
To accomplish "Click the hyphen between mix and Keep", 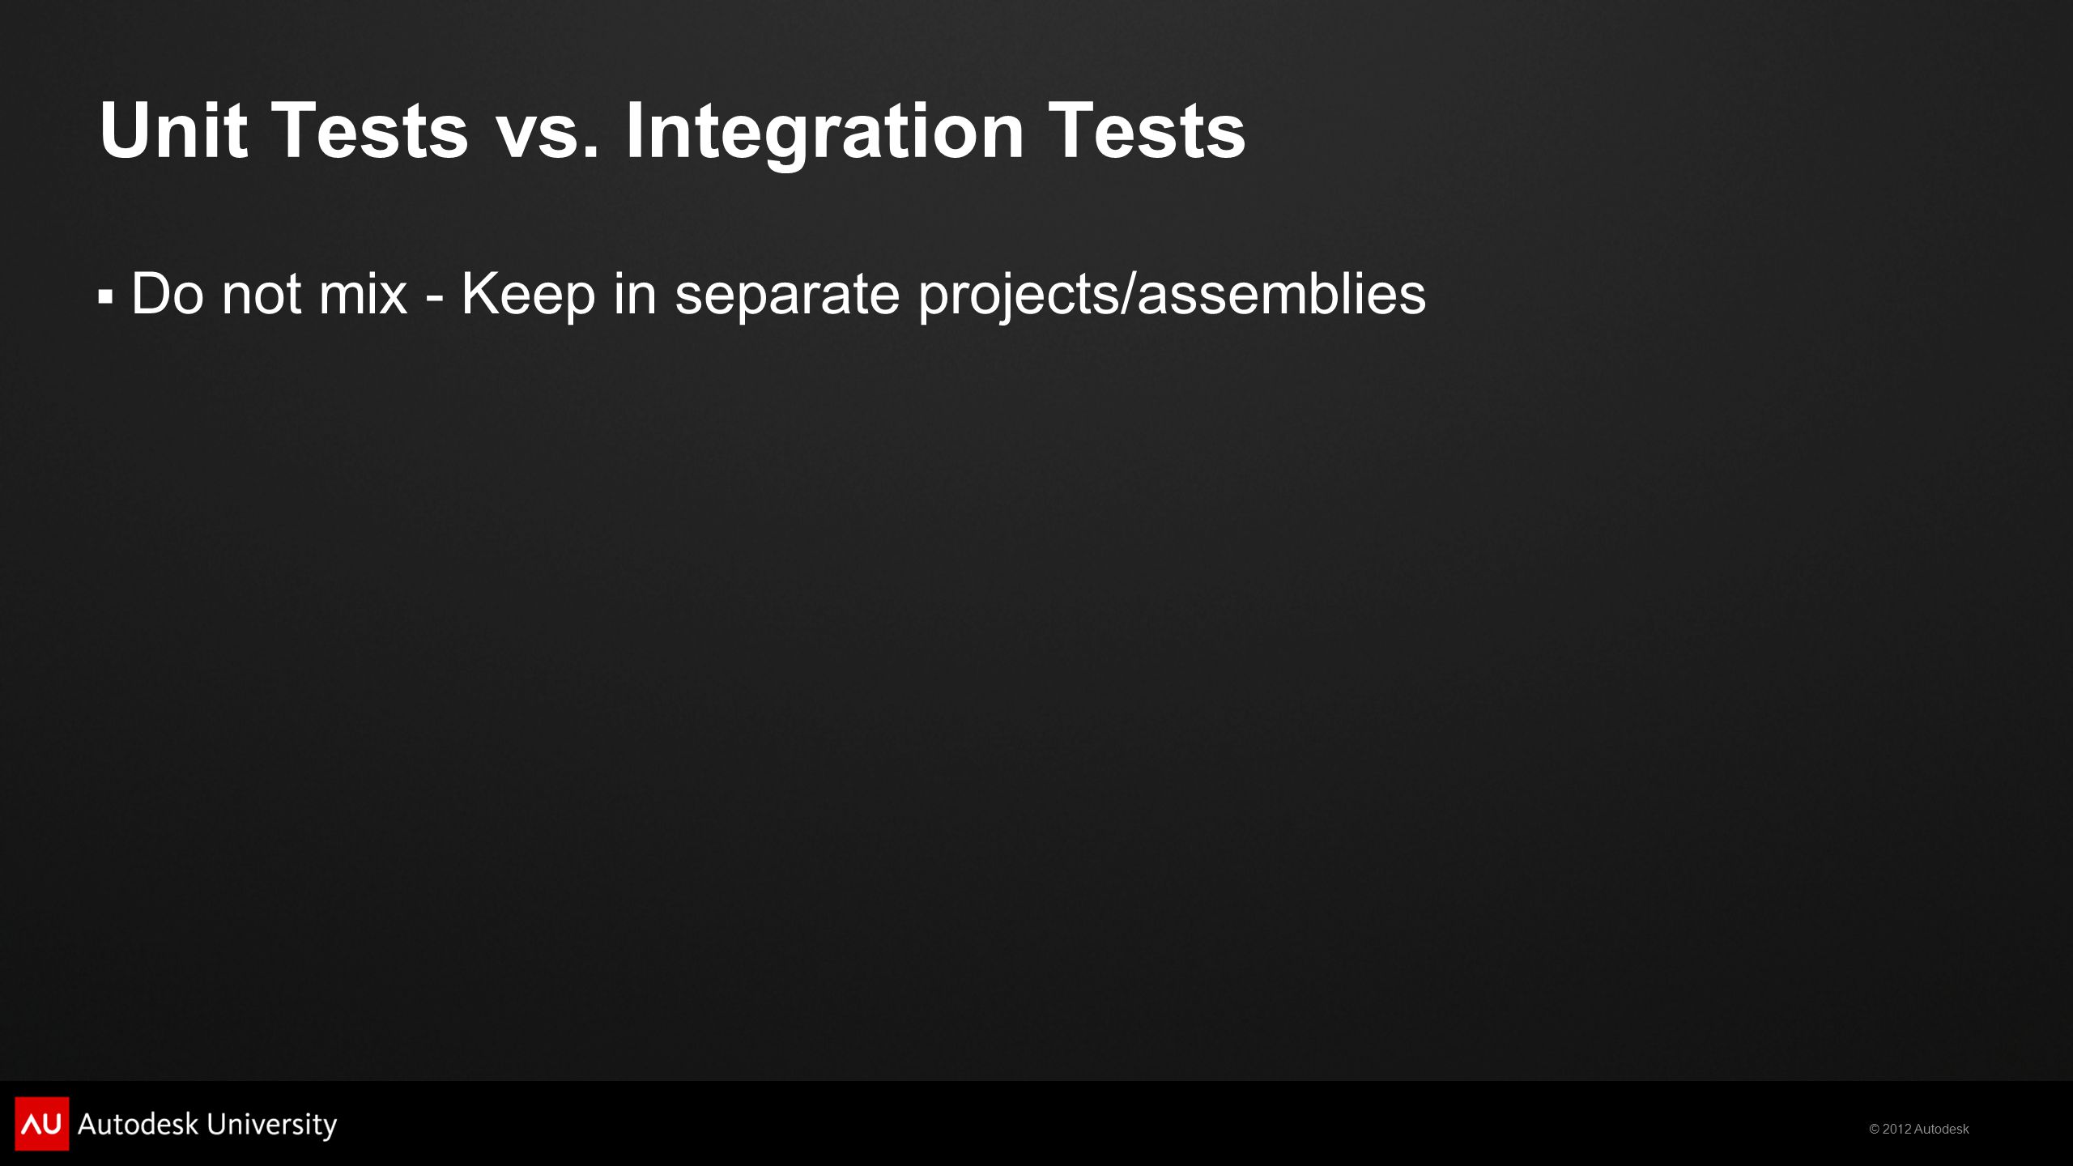I will tap(435, 300).
